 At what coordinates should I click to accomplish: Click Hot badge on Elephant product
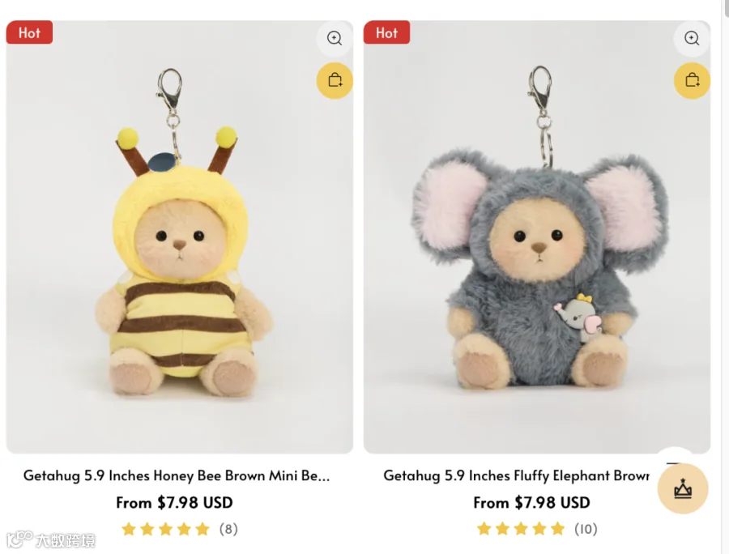click(387, 32)
